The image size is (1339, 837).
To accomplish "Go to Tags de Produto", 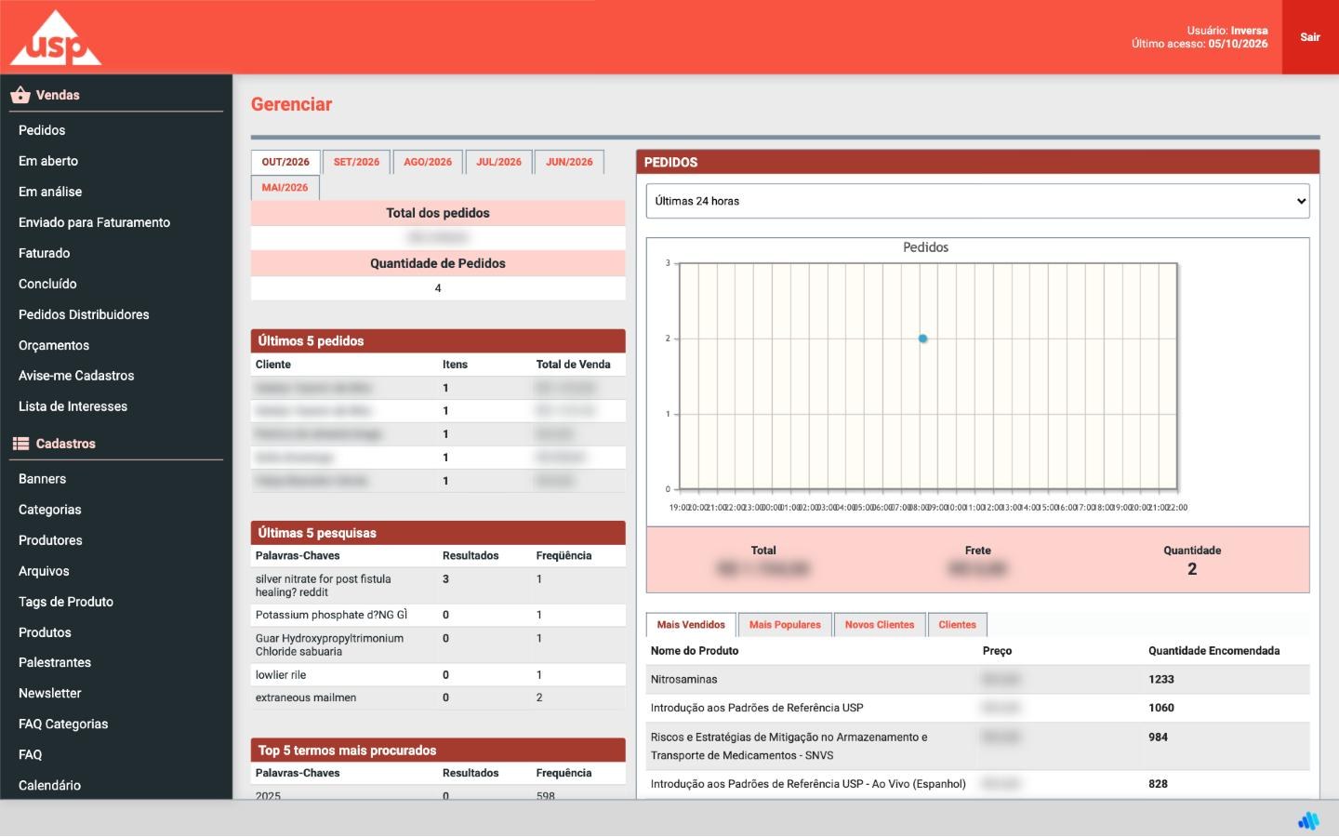I will pos(66,602).
